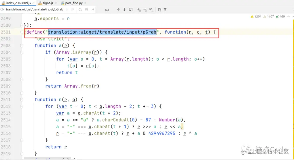
Task: Collapse if block at line 2504
Action: [x=22, y=52]
